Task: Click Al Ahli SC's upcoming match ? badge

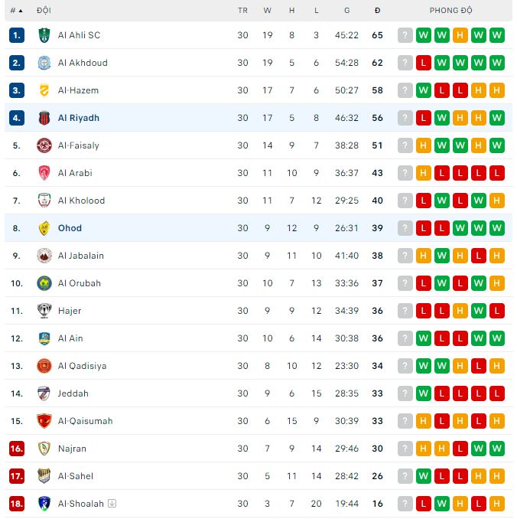Action: point(405,35)
